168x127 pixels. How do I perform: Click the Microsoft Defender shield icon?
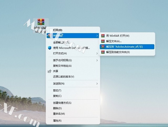50,48
